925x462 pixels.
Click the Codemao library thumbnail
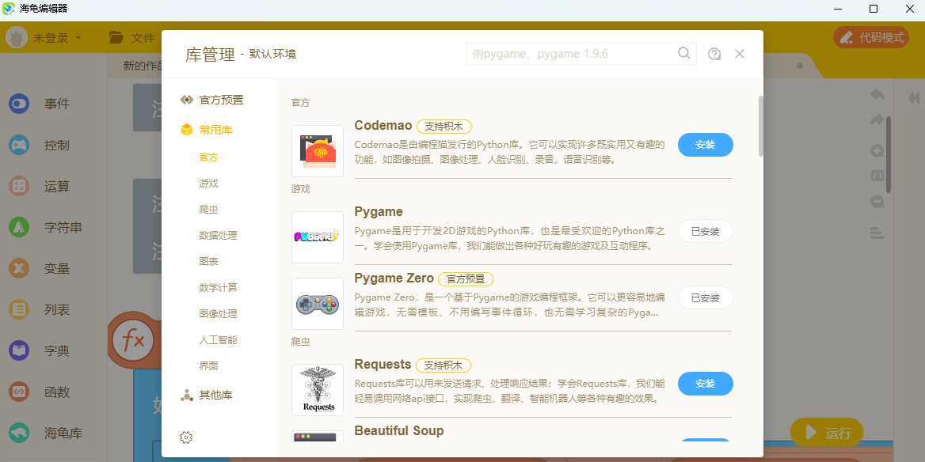(x=318, y=151)
